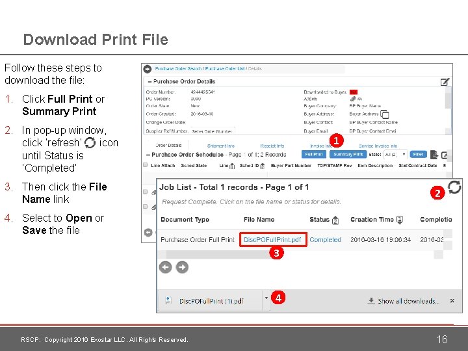Image resolution: width=468 pixels, height=351 pixels.
Task: Click the blue Filter button
Action: coord(418,154)
